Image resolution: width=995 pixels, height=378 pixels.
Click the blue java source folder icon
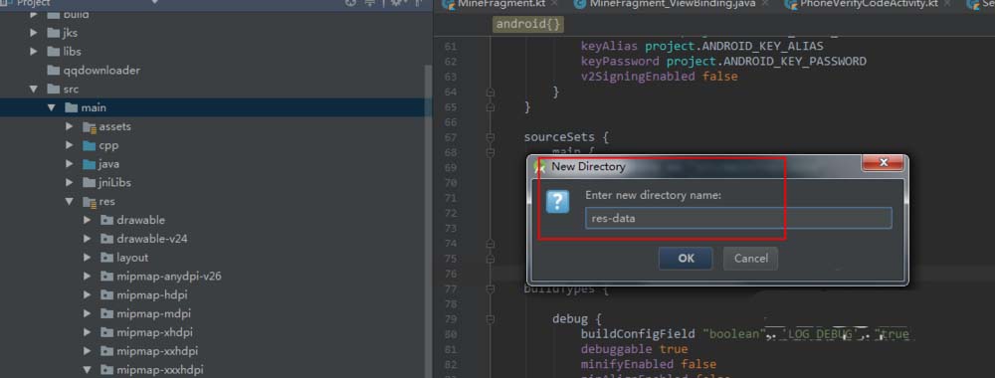click(x=89, y=163)
